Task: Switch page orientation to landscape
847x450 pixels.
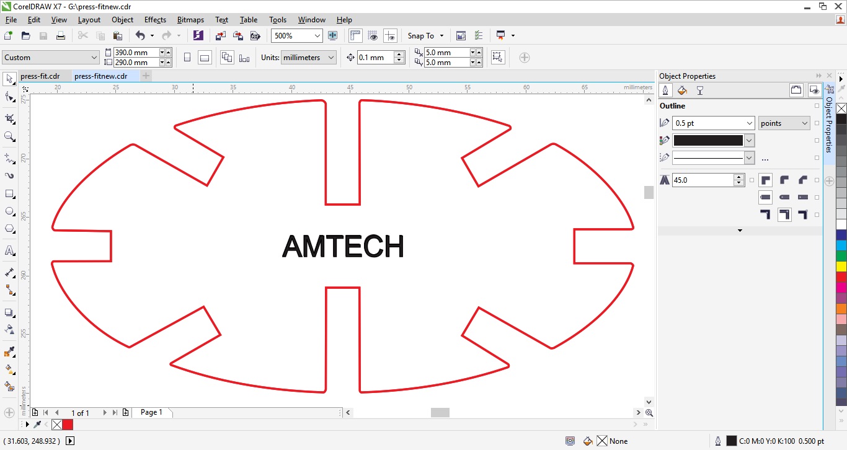Action: 204,58
